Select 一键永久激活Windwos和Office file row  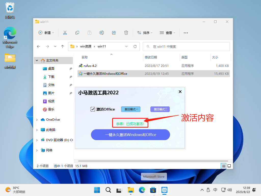[x=154, y=74]
